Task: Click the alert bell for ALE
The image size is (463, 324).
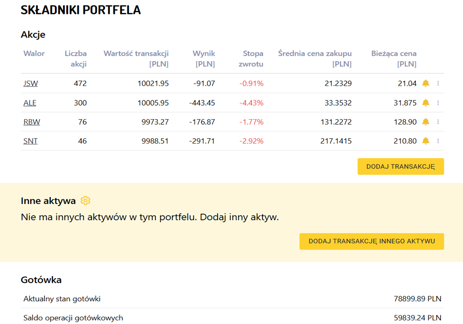Action: tap(426, 103)
